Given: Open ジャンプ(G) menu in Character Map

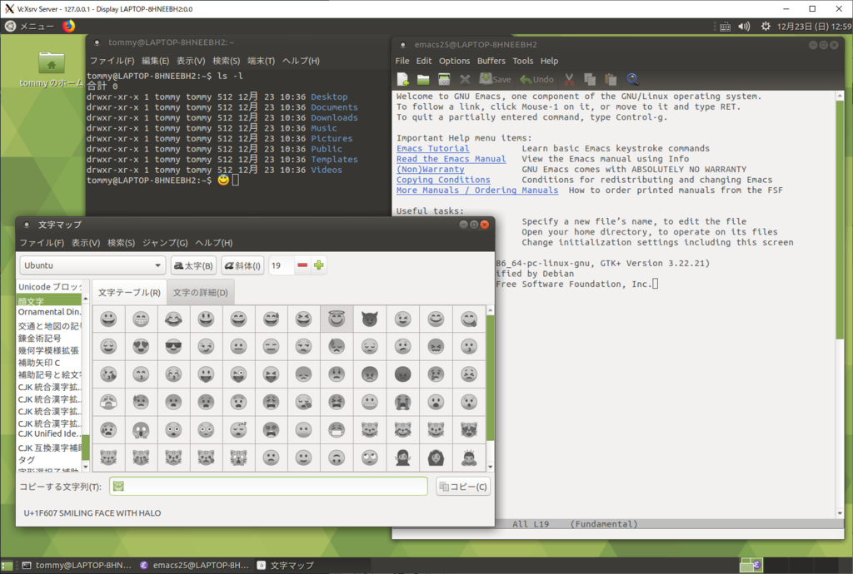Looking at the screenshot, I should coord(166,243).
